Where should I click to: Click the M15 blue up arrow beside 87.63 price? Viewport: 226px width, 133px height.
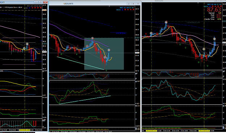(x=210, y=7)
